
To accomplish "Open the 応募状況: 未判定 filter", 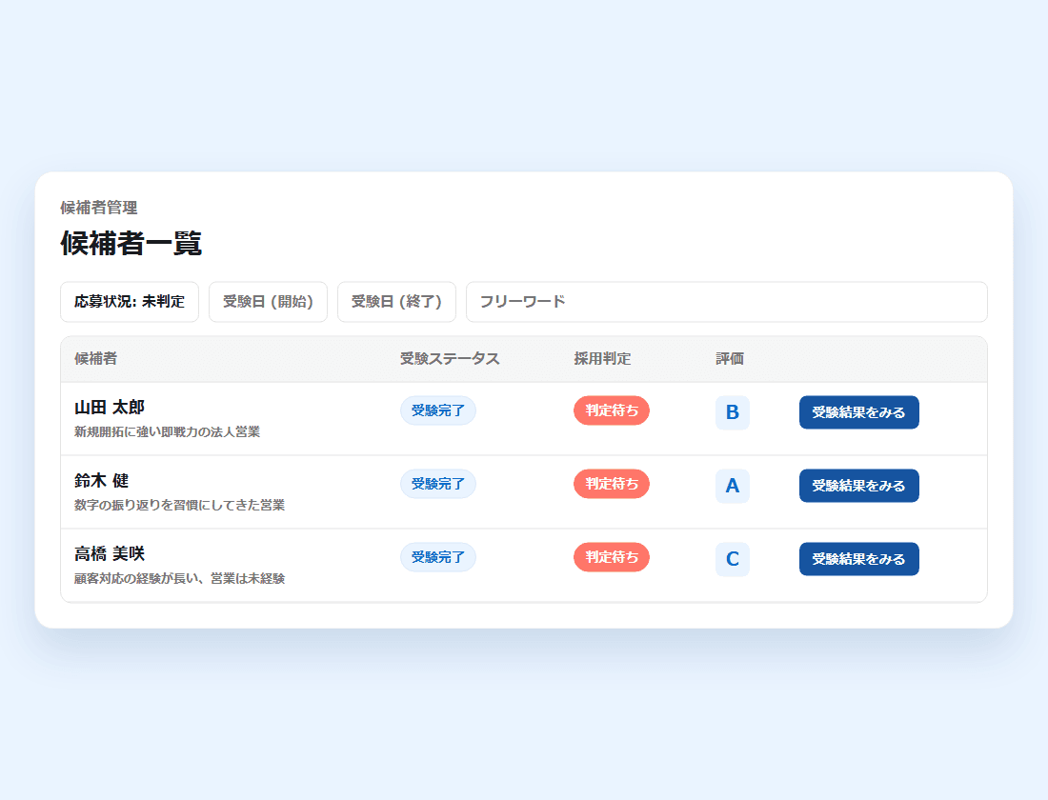I will pos(130,301).
